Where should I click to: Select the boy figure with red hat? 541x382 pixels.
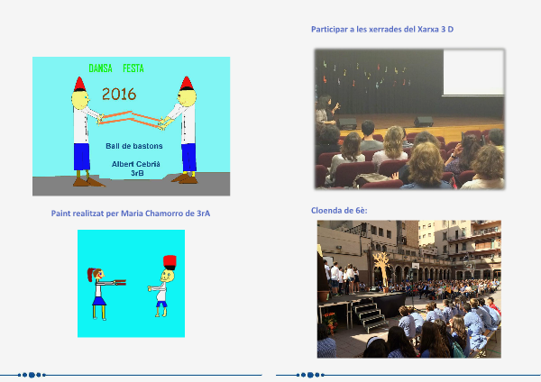pyautogui.click(x=164, y=286)
